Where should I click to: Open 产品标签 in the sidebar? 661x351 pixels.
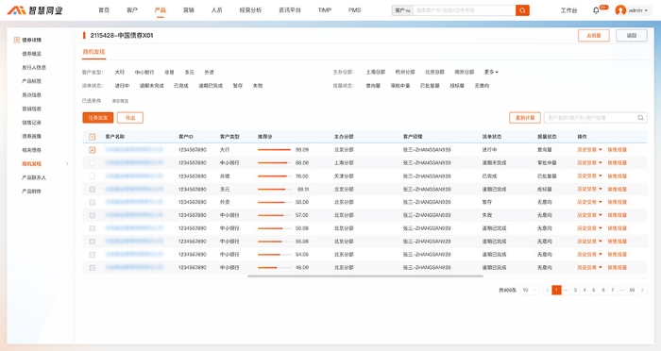(x=31, y=81)
